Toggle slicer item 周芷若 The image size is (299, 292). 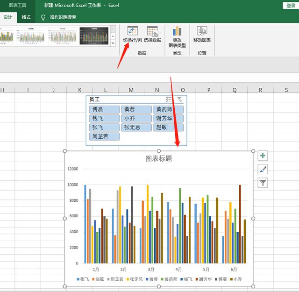coord(104,136)
